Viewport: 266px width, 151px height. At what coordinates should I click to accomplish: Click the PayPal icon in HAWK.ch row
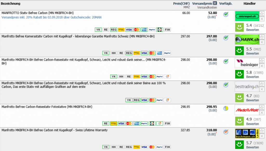click(x=167, y=53)
